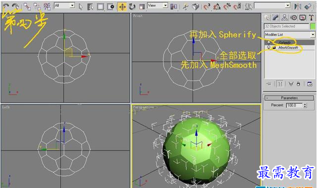318x188 pixels.
Task: Toggle the Window/Crossing selection mode
Action: click(111, 7)
